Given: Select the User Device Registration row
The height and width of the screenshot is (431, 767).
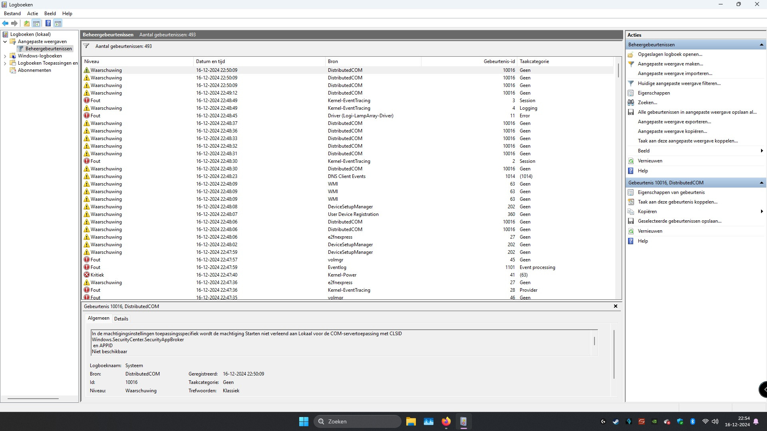Looking at the screenshot, I should [348, 214].
